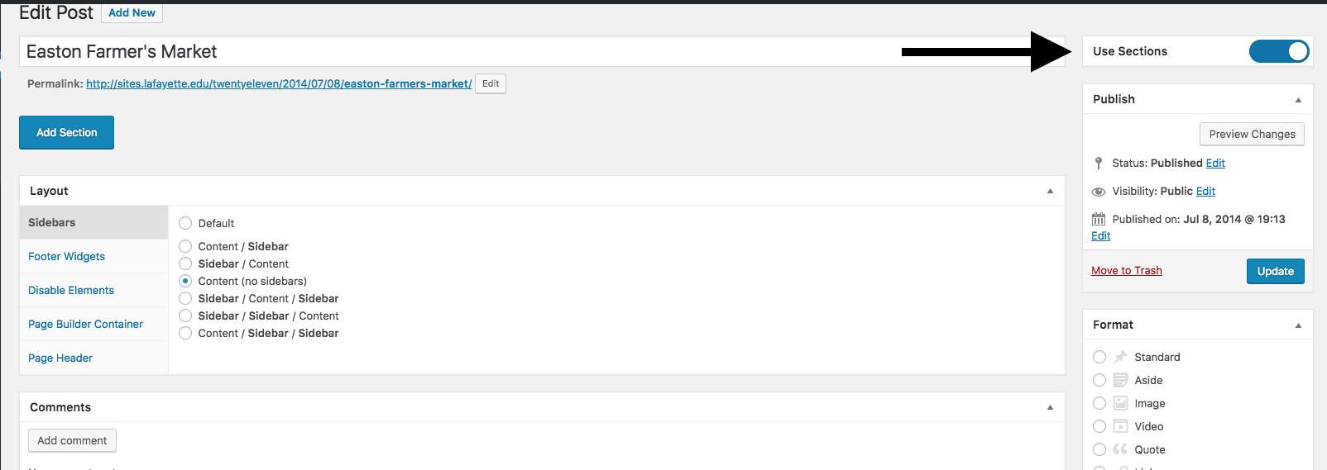Collapse the Layout panel
This screenshot has height=470, width=1327.
(1050, 191)
